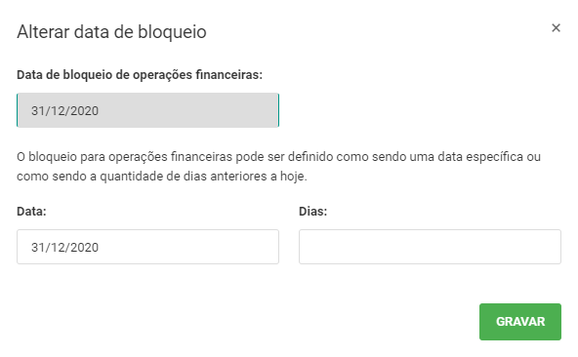Viewport: 578px width, 357px height.
Task: Click the description line starting como sendo a quantidade
Action: coord(162,177)
